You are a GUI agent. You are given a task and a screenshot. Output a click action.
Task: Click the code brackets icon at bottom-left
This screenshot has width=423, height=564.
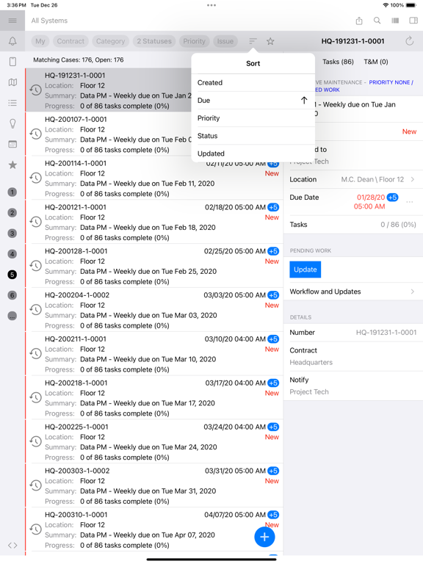click(12, 546)
